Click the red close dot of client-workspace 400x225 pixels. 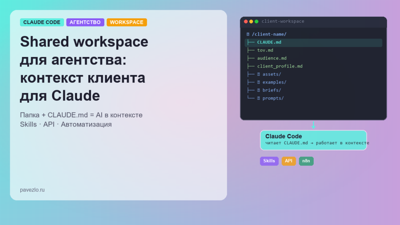click(246, 21)
